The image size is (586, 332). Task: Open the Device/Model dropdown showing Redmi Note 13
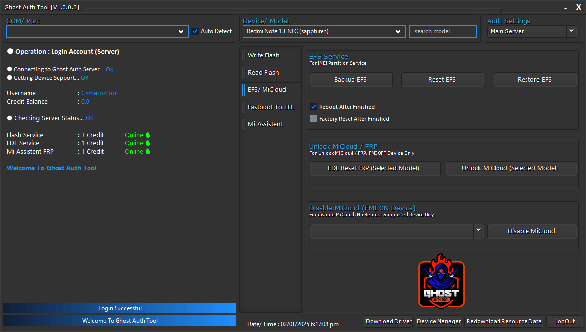coord(398,31)
